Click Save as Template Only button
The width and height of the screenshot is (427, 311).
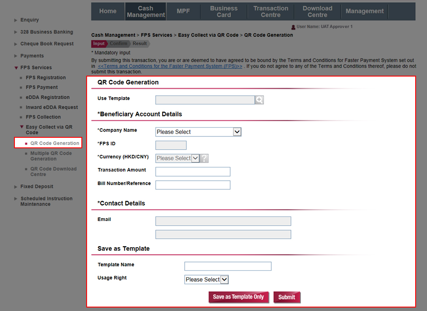point(238,297)
